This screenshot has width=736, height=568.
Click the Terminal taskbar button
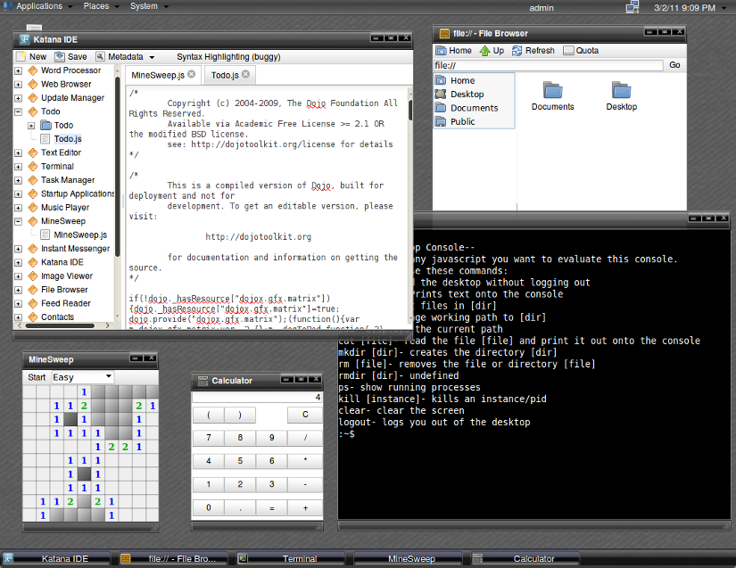pos(291,558)
